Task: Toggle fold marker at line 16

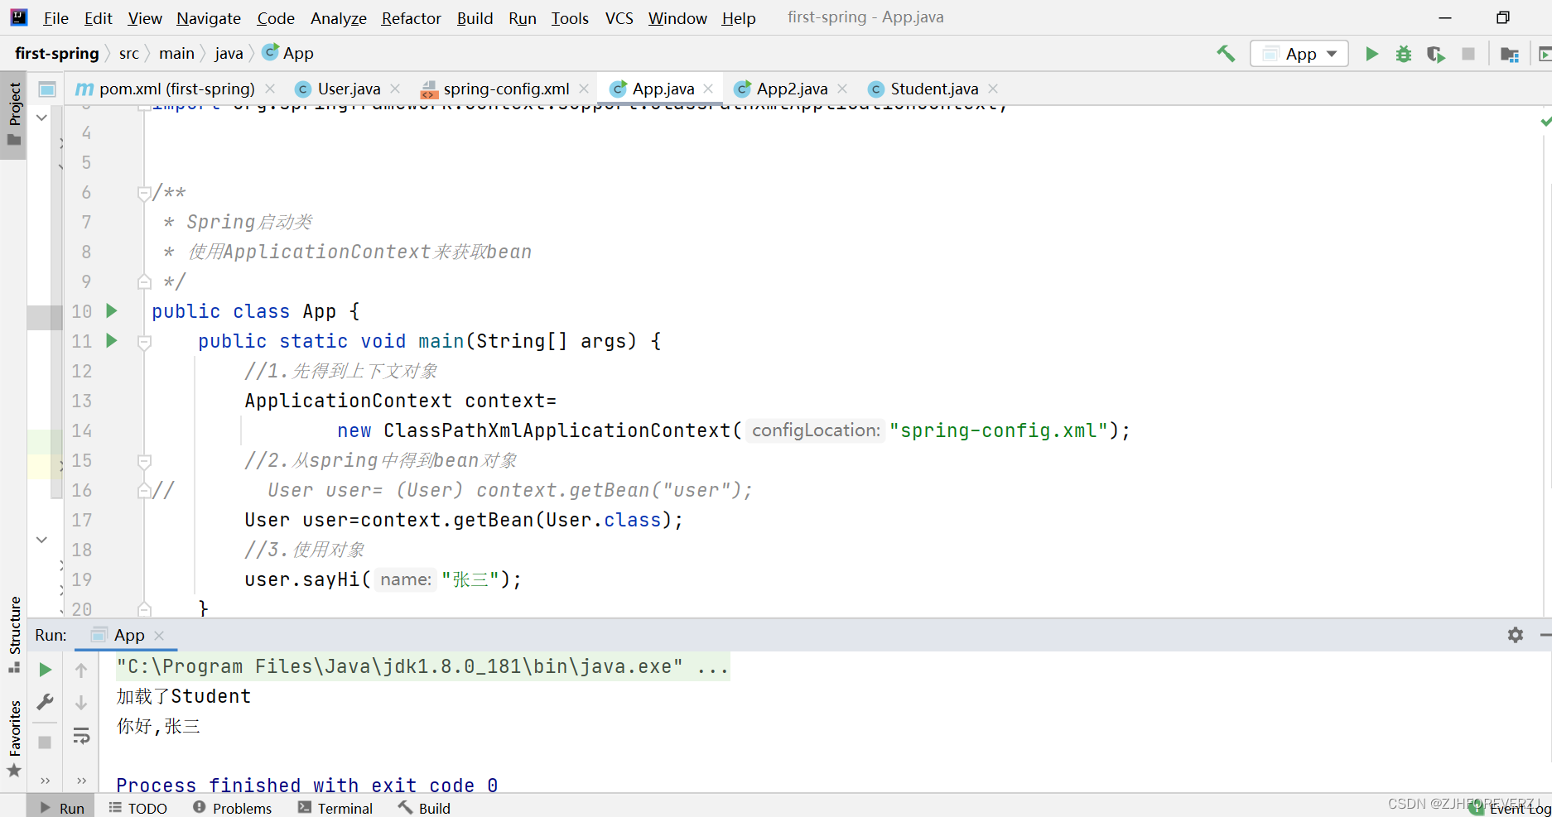Action: click(144, 490)
